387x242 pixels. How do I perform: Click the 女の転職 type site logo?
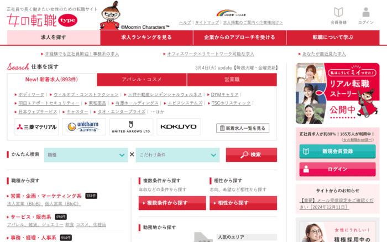point(42,20)
